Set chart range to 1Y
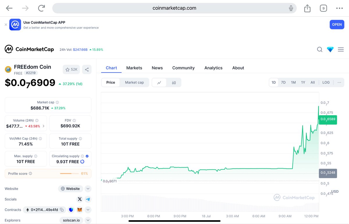This screenshot has height=224, width=349. coord(303,82)
